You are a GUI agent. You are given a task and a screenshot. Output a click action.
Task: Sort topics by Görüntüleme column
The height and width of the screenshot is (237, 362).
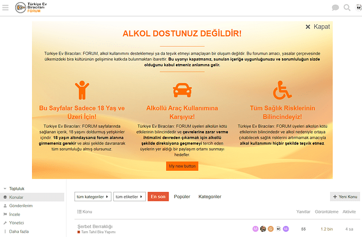point(326,212)
